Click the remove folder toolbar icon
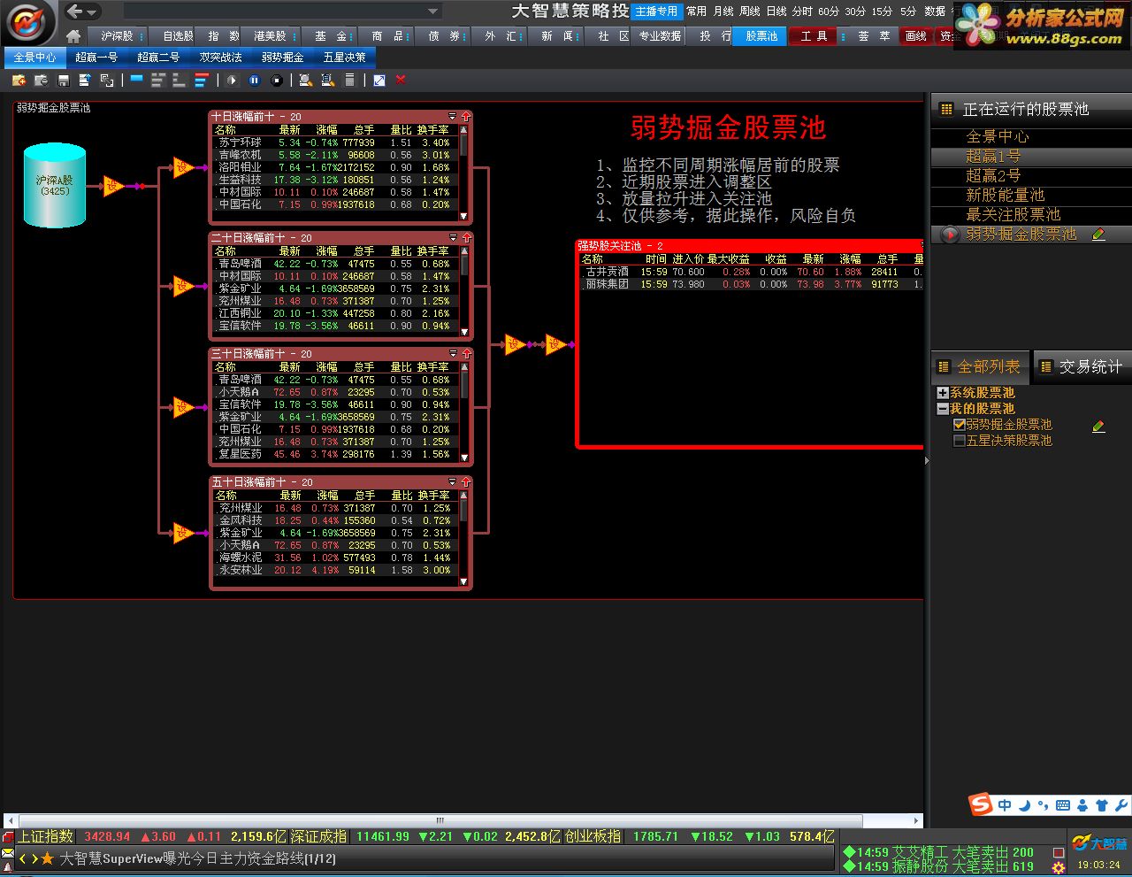1132x877 pixels. [41, 81]
